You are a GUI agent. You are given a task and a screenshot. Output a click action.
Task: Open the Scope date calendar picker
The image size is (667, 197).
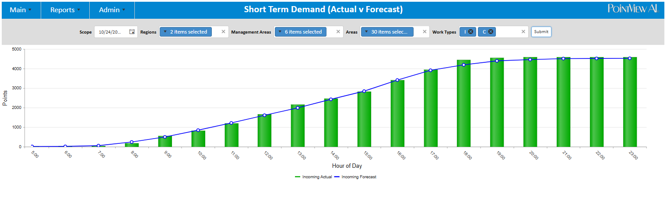[x=132, y=32]
